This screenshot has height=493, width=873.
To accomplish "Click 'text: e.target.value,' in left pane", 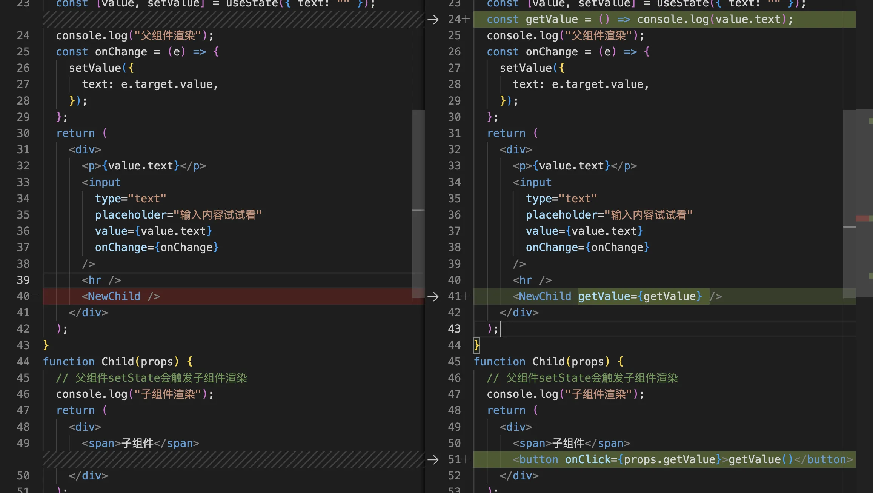I will 150,84.
